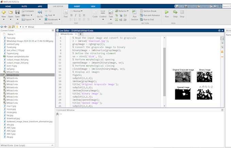Switch to output inline view
This screenshot has width=231, height=148.
point(222,43)
